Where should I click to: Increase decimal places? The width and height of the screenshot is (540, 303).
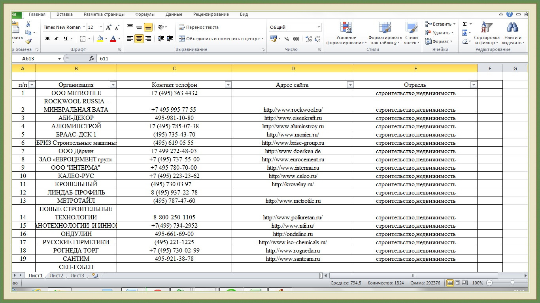click(x=309, y=39)
